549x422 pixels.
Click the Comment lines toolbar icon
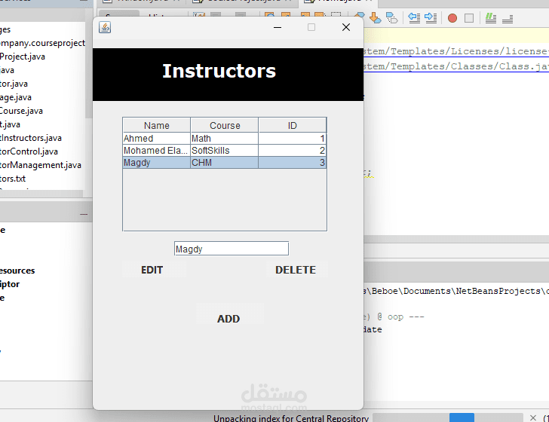pos(490,18)
